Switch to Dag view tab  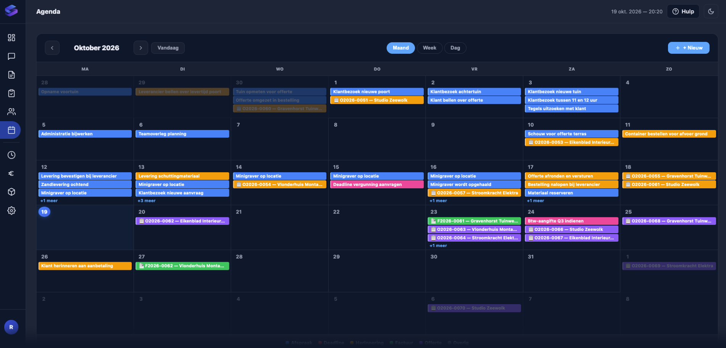455,48
